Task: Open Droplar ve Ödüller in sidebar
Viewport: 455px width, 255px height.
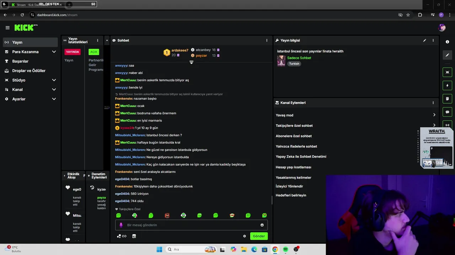Action: coord(30,70)
